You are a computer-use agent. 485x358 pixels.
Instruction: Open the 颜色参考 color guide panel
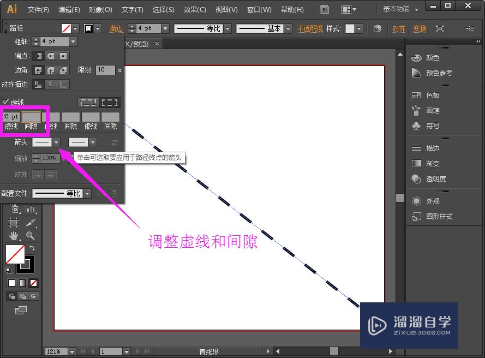432,73
